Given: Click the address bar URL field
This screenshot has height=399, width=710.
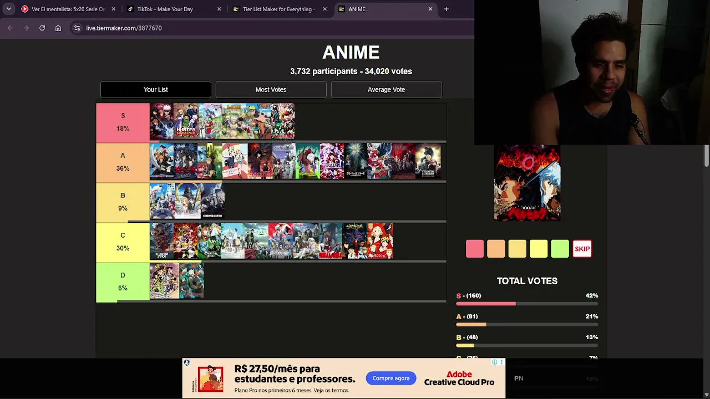Looking at the screenshot, I should click(x=272, y=28).
